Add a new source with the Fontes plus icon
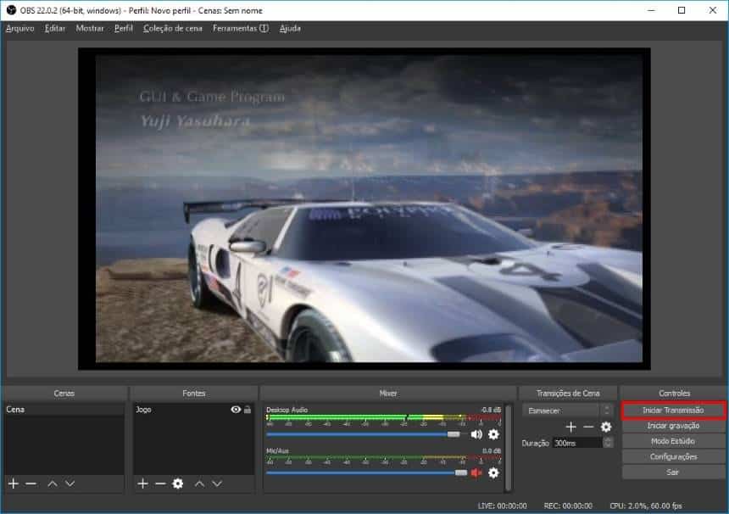 tap(142, 483)
